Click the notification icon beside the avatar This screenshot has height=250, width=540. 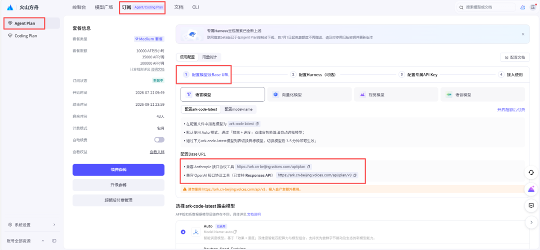tap(522, 7)
